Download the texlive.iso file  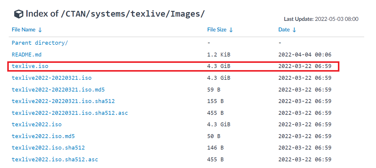pos(30,66)
